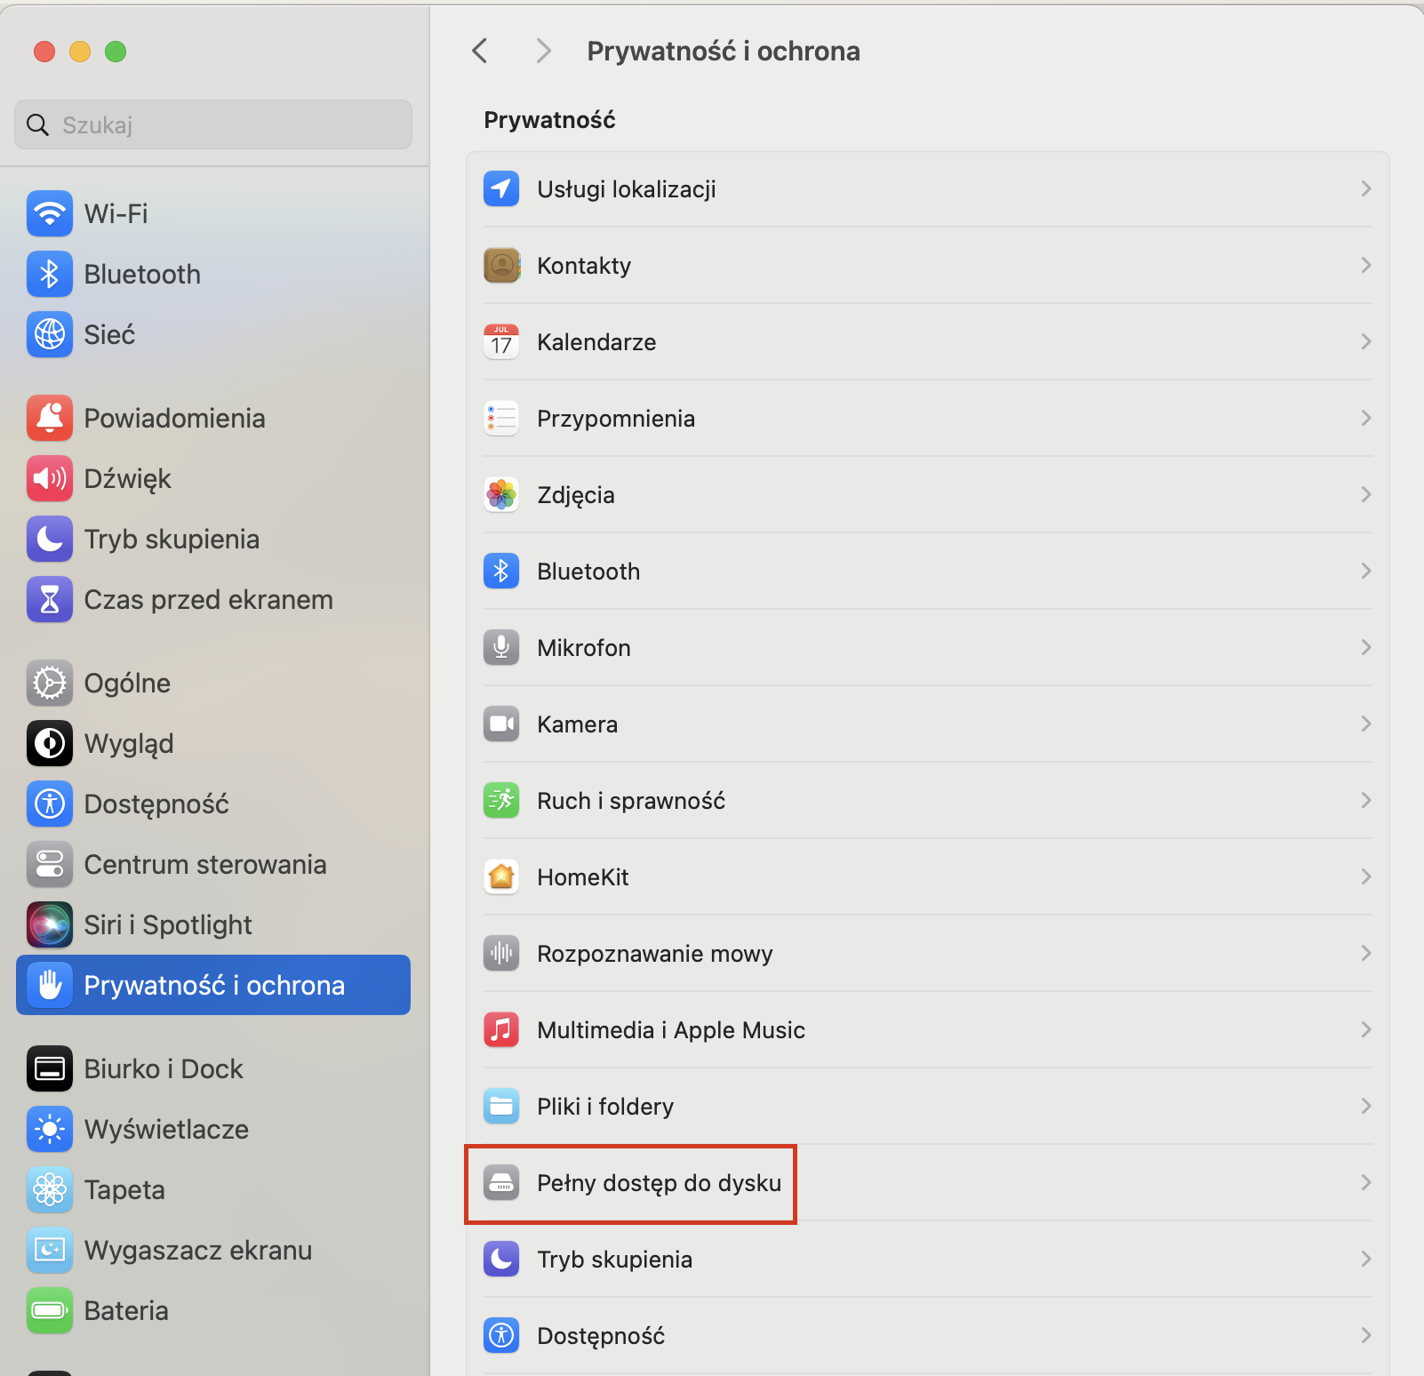Open Rozpoznawanie mowy row chevron
The height and width of the screenshot is (1376, 1424).
point(1366,953)
